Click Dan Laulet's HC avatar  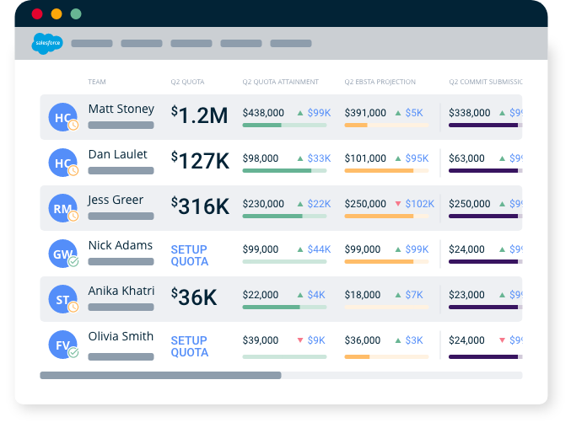pyautogui.click(x=62, y=163)
